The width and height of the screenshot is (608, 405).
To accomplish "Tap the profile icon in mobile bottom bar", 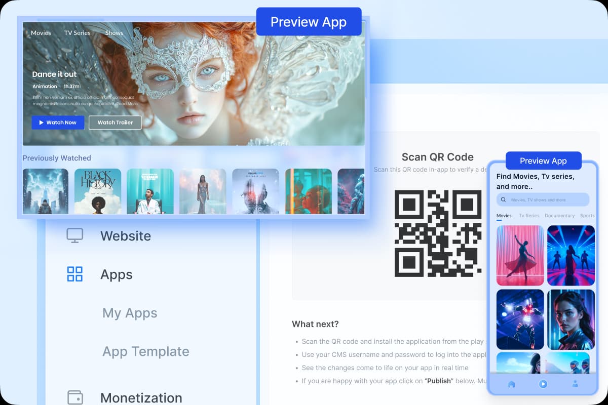I will (575, 384).
